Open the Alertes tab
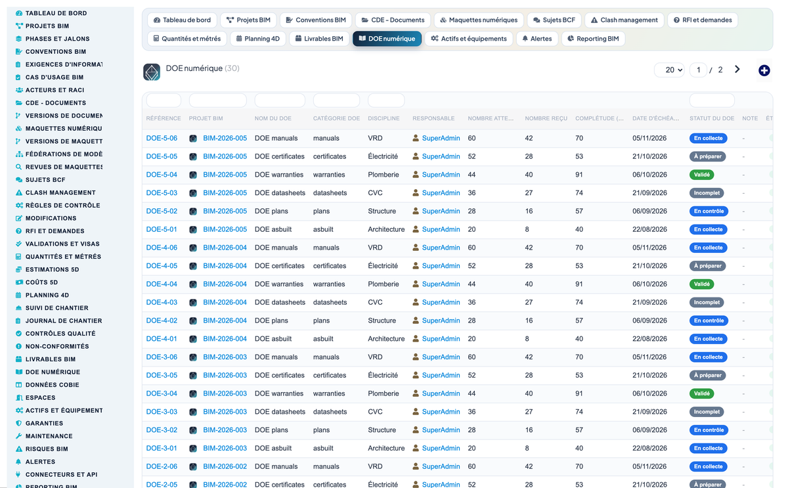Image resolution: width=788 pixels, height=488 pixels. click(536, 39)
